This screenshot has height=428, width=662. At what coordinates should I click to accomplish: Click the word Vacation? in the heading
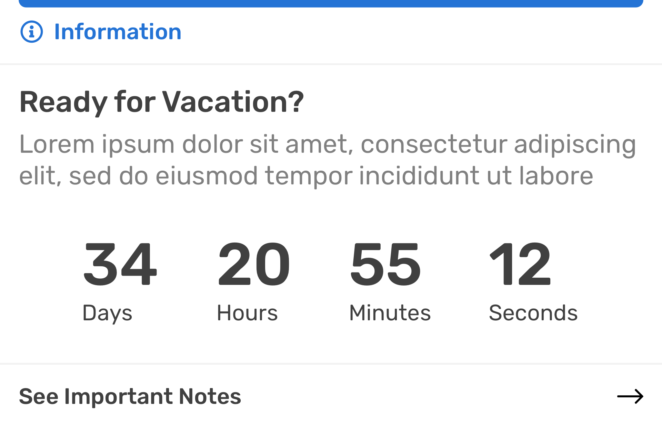(x=233, y=102)
